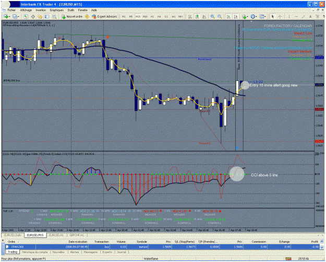Toggle chart auto scroll icon
This screenshot has width=326, height=262.
(228, 16)
